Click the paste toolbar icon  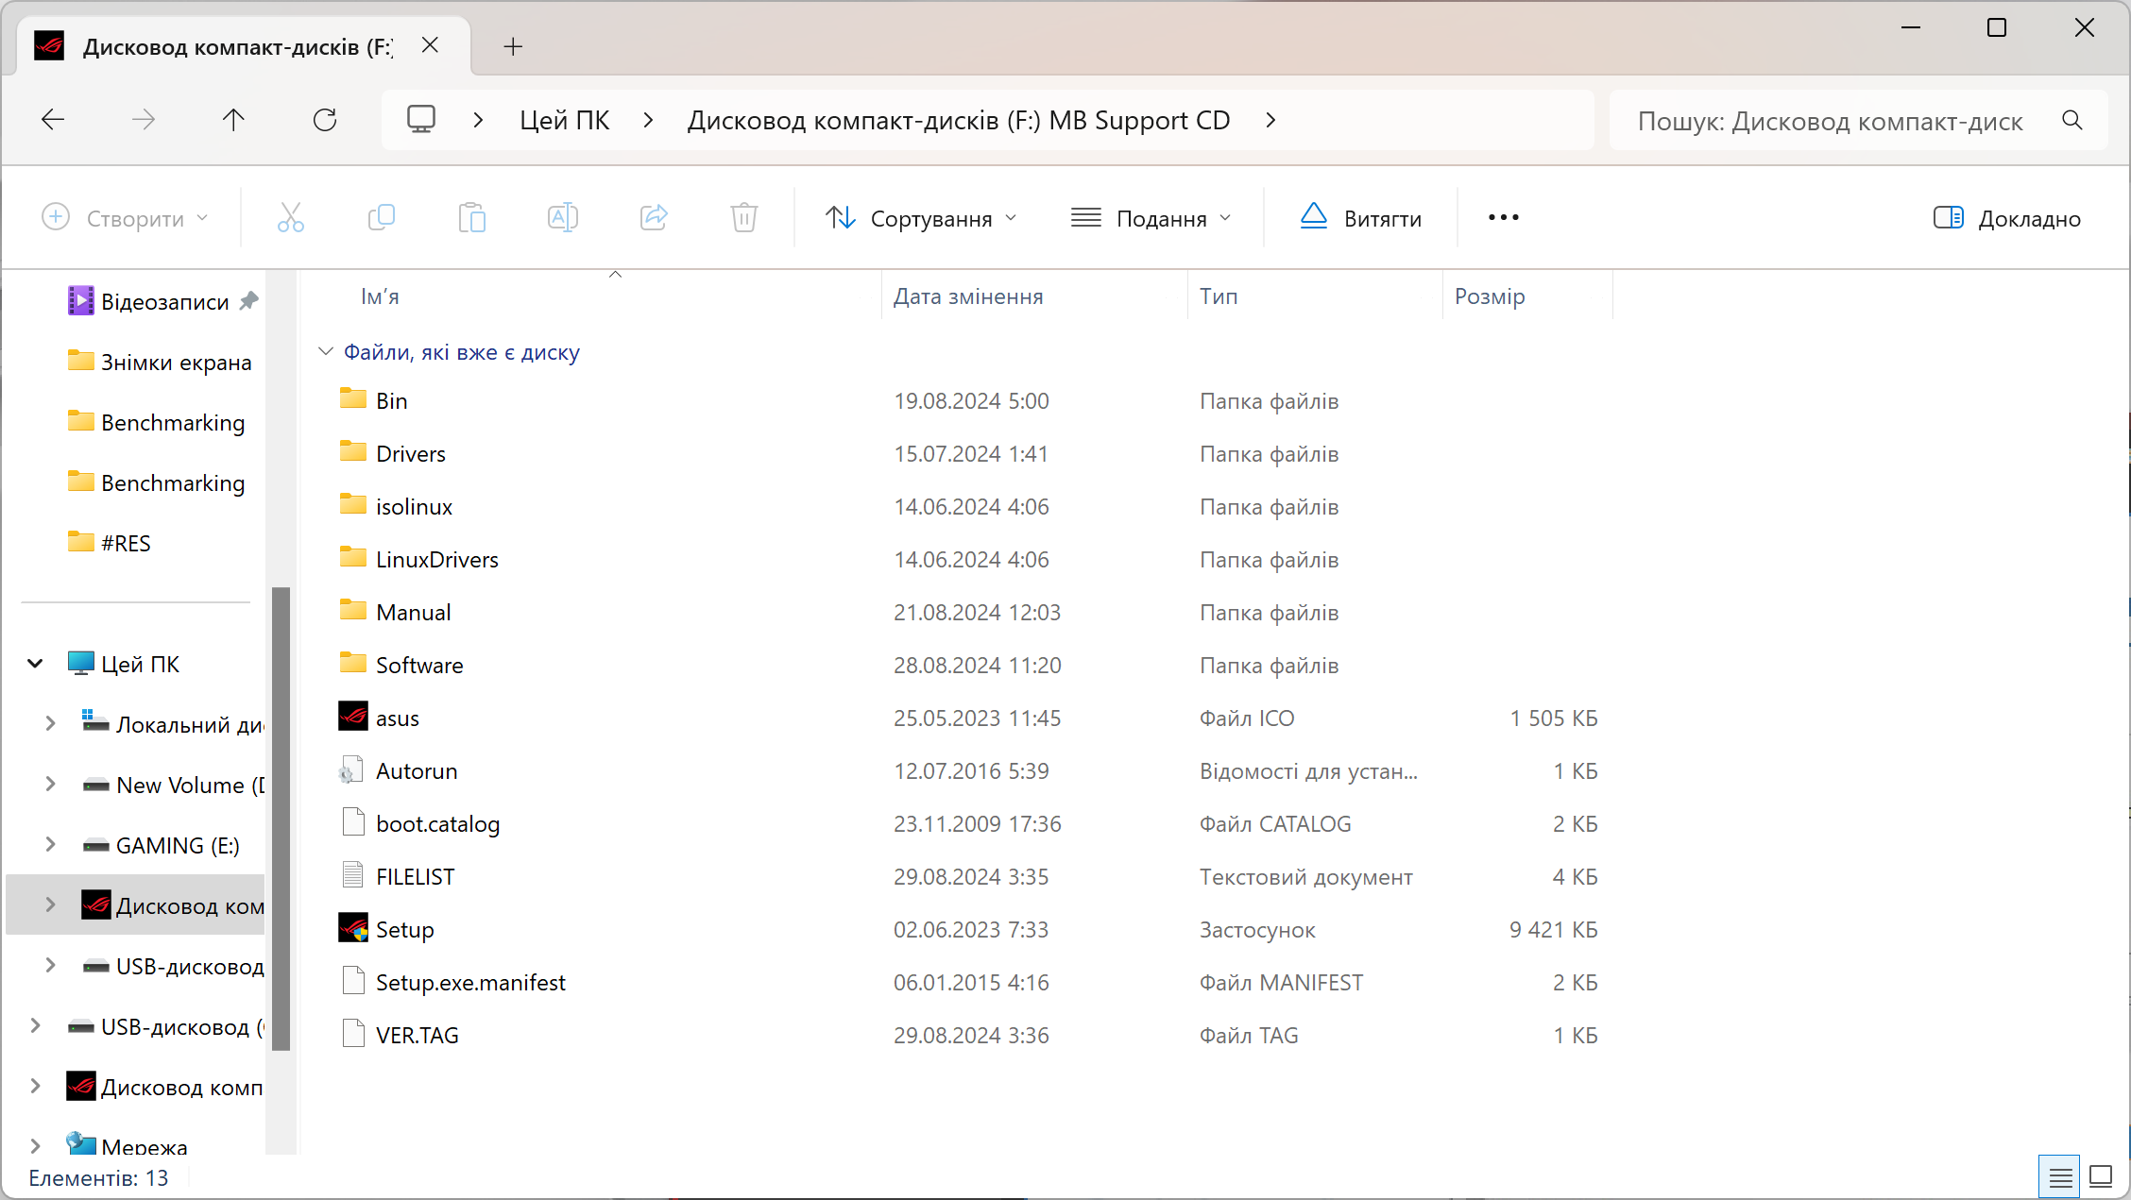pyautogui.click(x=471, y=216)
